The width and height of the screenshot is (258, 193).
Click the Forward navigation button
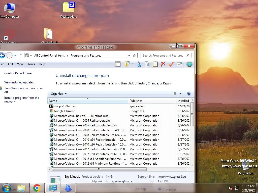click(x=9, y=56)
